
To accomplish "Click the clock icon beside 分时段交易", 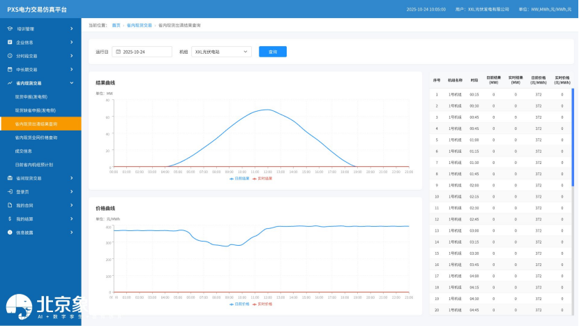I will pos(10,56).
